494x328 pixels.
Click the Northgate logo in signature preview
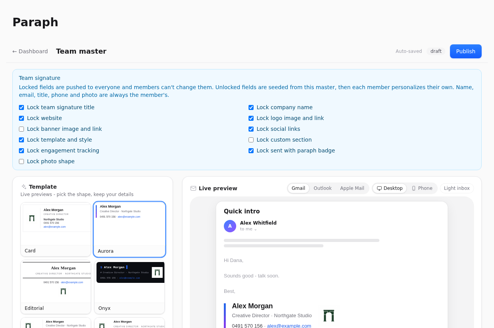[x=329, y=316]
